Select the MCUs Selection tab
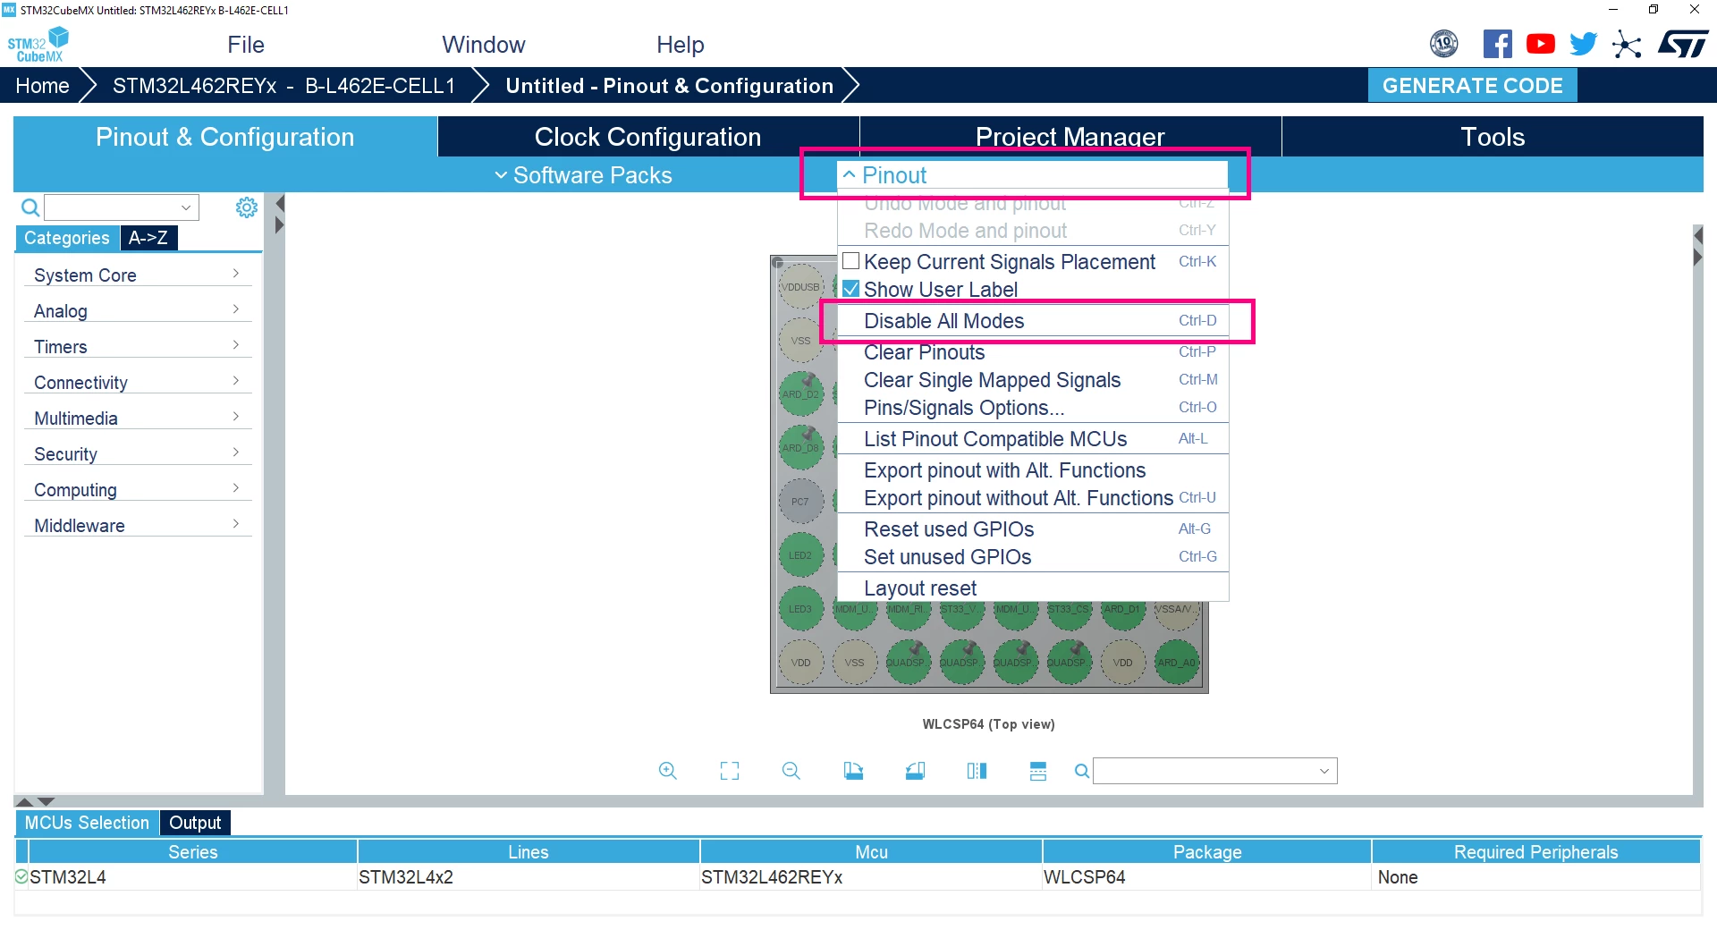 coord(87,823)
